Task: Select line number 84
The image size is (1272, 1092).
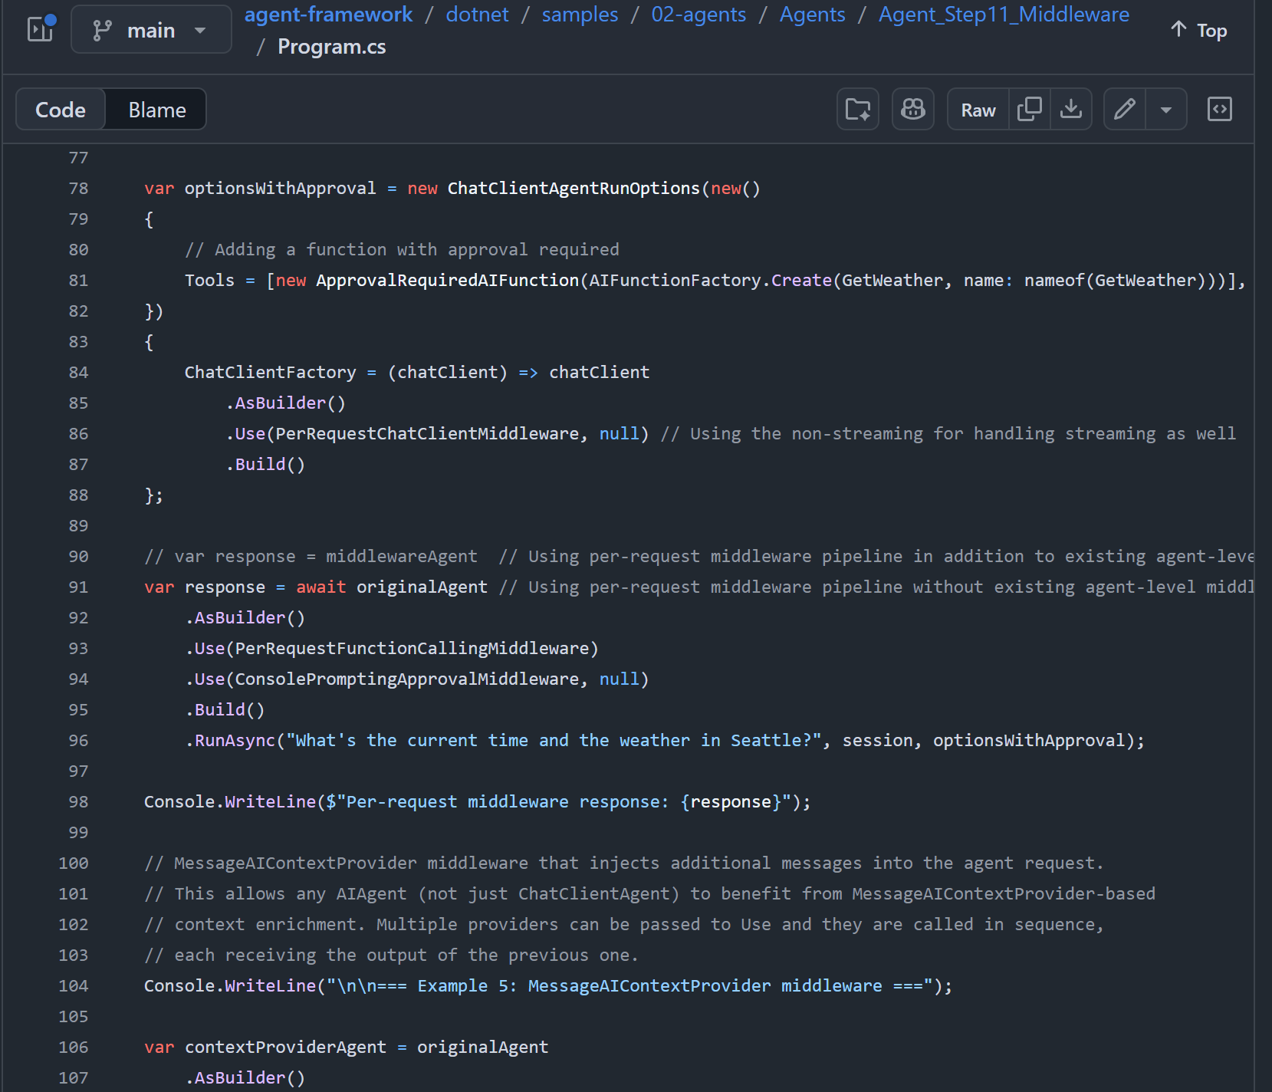Action: [78, 373]
